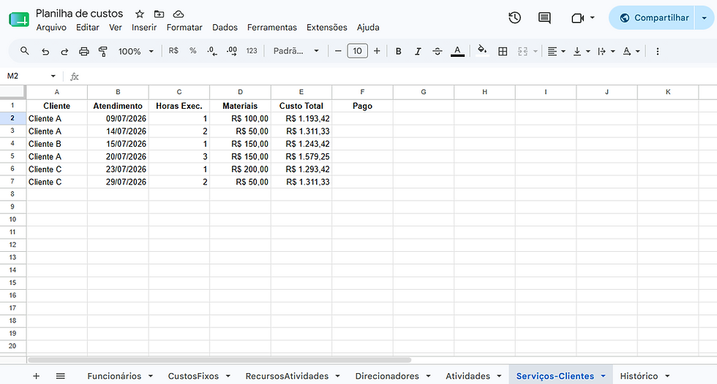Toggle bold formatting
The image size is (717, 384).
[398, 51]
